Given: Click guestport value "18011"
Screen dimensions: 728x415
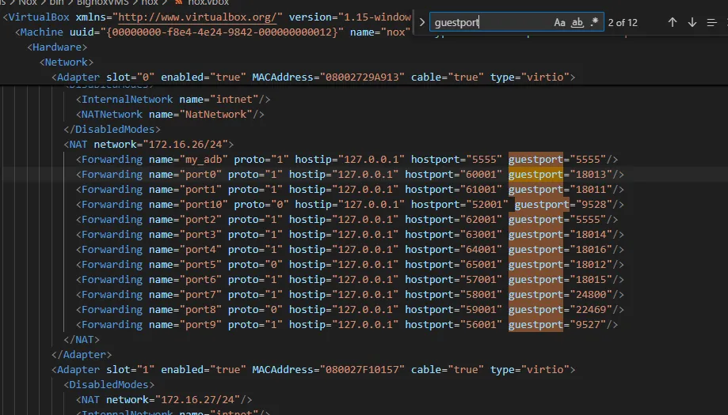Looking at the screenshot, I should 591,190.
